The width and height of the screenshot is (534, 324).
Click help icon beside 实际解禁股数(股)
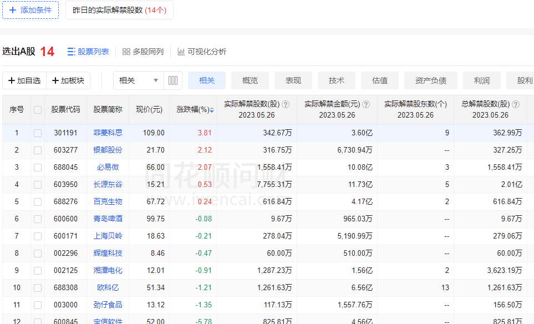[x=286, y=104]
